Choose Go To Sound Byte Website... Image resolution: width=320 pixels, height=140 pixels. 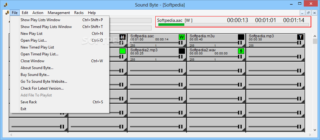(x=60, y=82)
